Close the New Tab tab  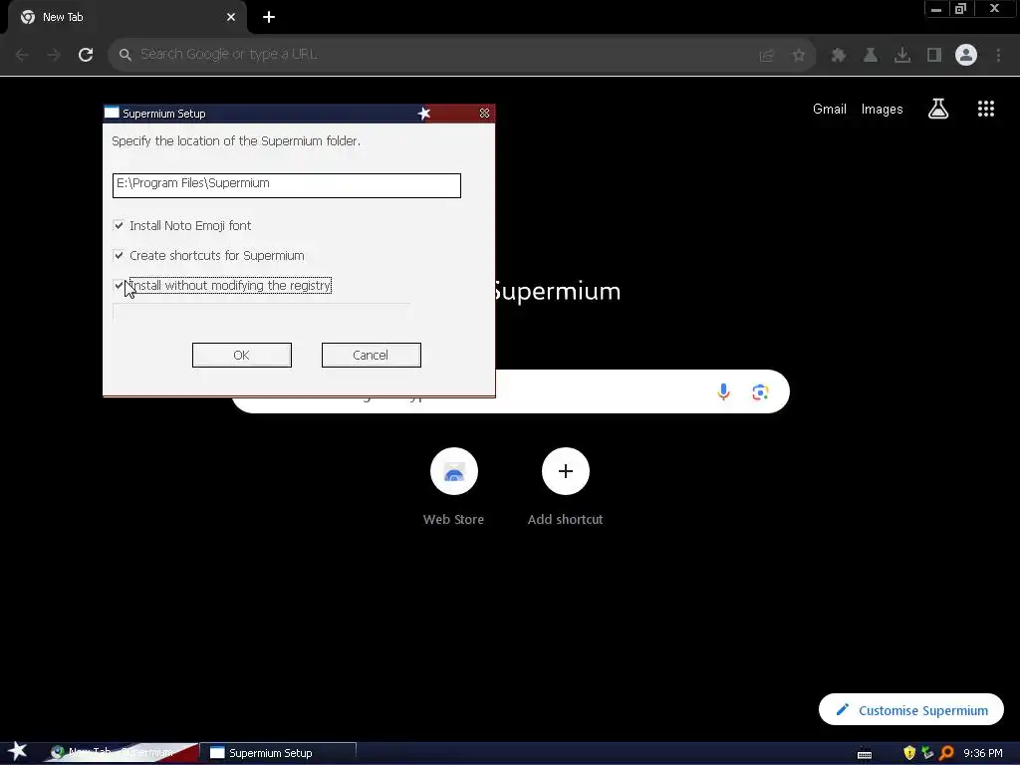tap(231, 18)
